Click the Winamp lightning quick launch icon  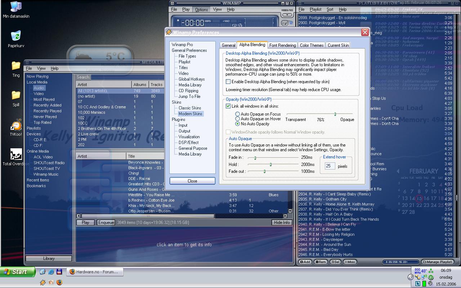click(43, 283)
